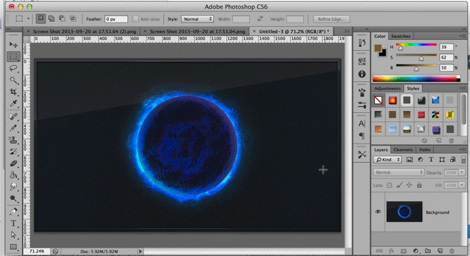Viewport: 470px width, 256px height.
Task: Select the Horizontal Type tool
Action: 13,223
